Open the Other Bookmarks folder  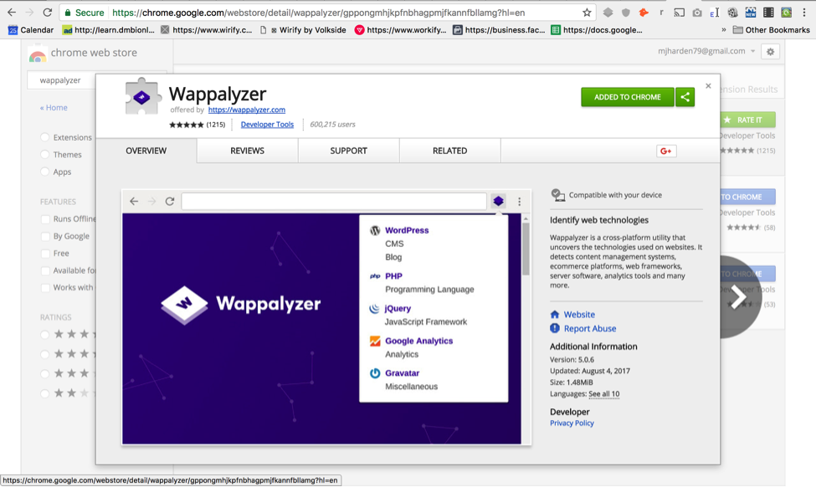pyautogui.click(x=771, y=30)
